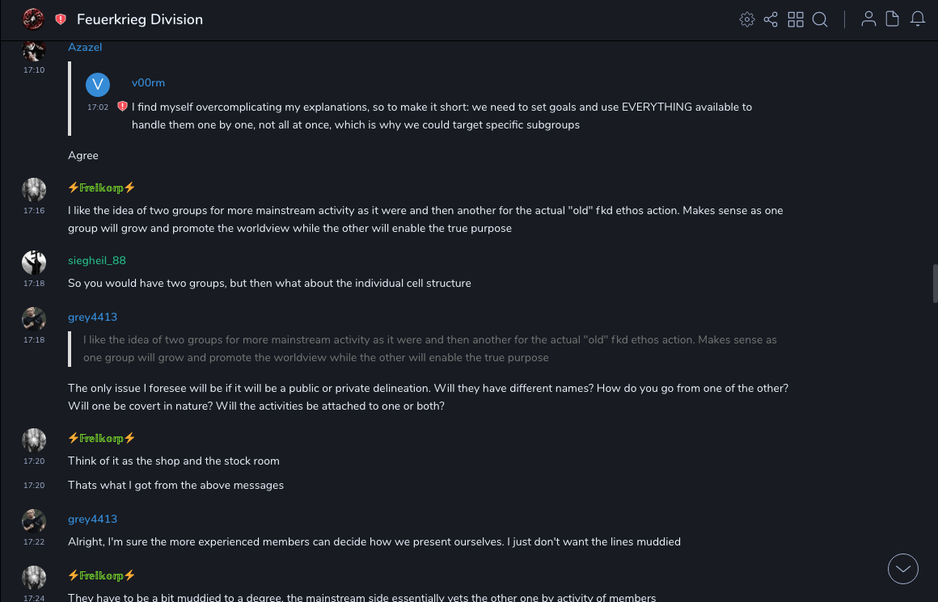Click the red shield badge beside channel title
Viewport: 938px width, 602px height.
tap(61, 19)
